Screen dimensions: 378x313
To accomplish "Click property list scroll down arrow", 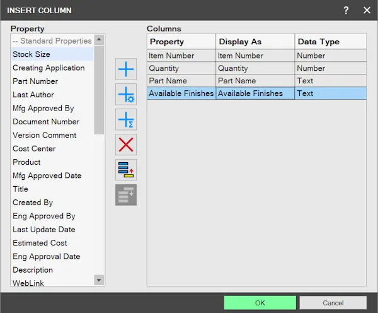I will tap(99, 280).
